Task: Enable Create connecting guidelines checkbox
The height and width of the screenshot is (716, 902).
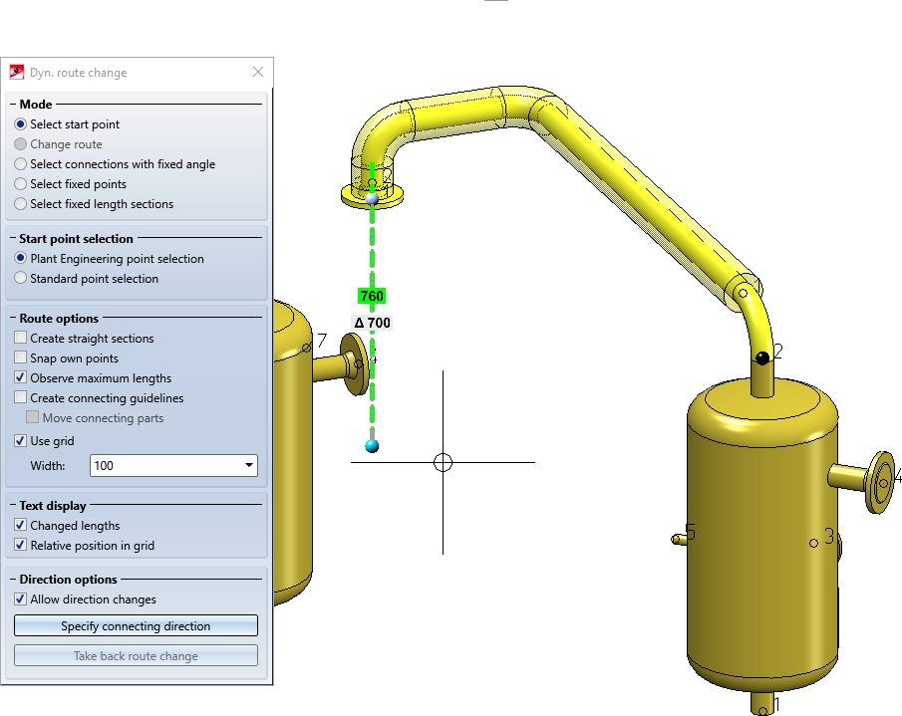Action: click(21, 398)
